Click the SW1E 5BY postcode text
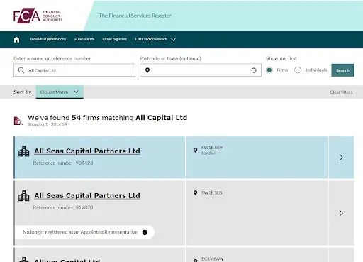The image size is (363, 262). [212, 148]
